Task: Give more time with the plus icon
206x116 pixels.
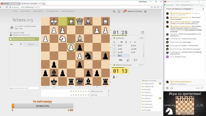Action: coord(143,32)
